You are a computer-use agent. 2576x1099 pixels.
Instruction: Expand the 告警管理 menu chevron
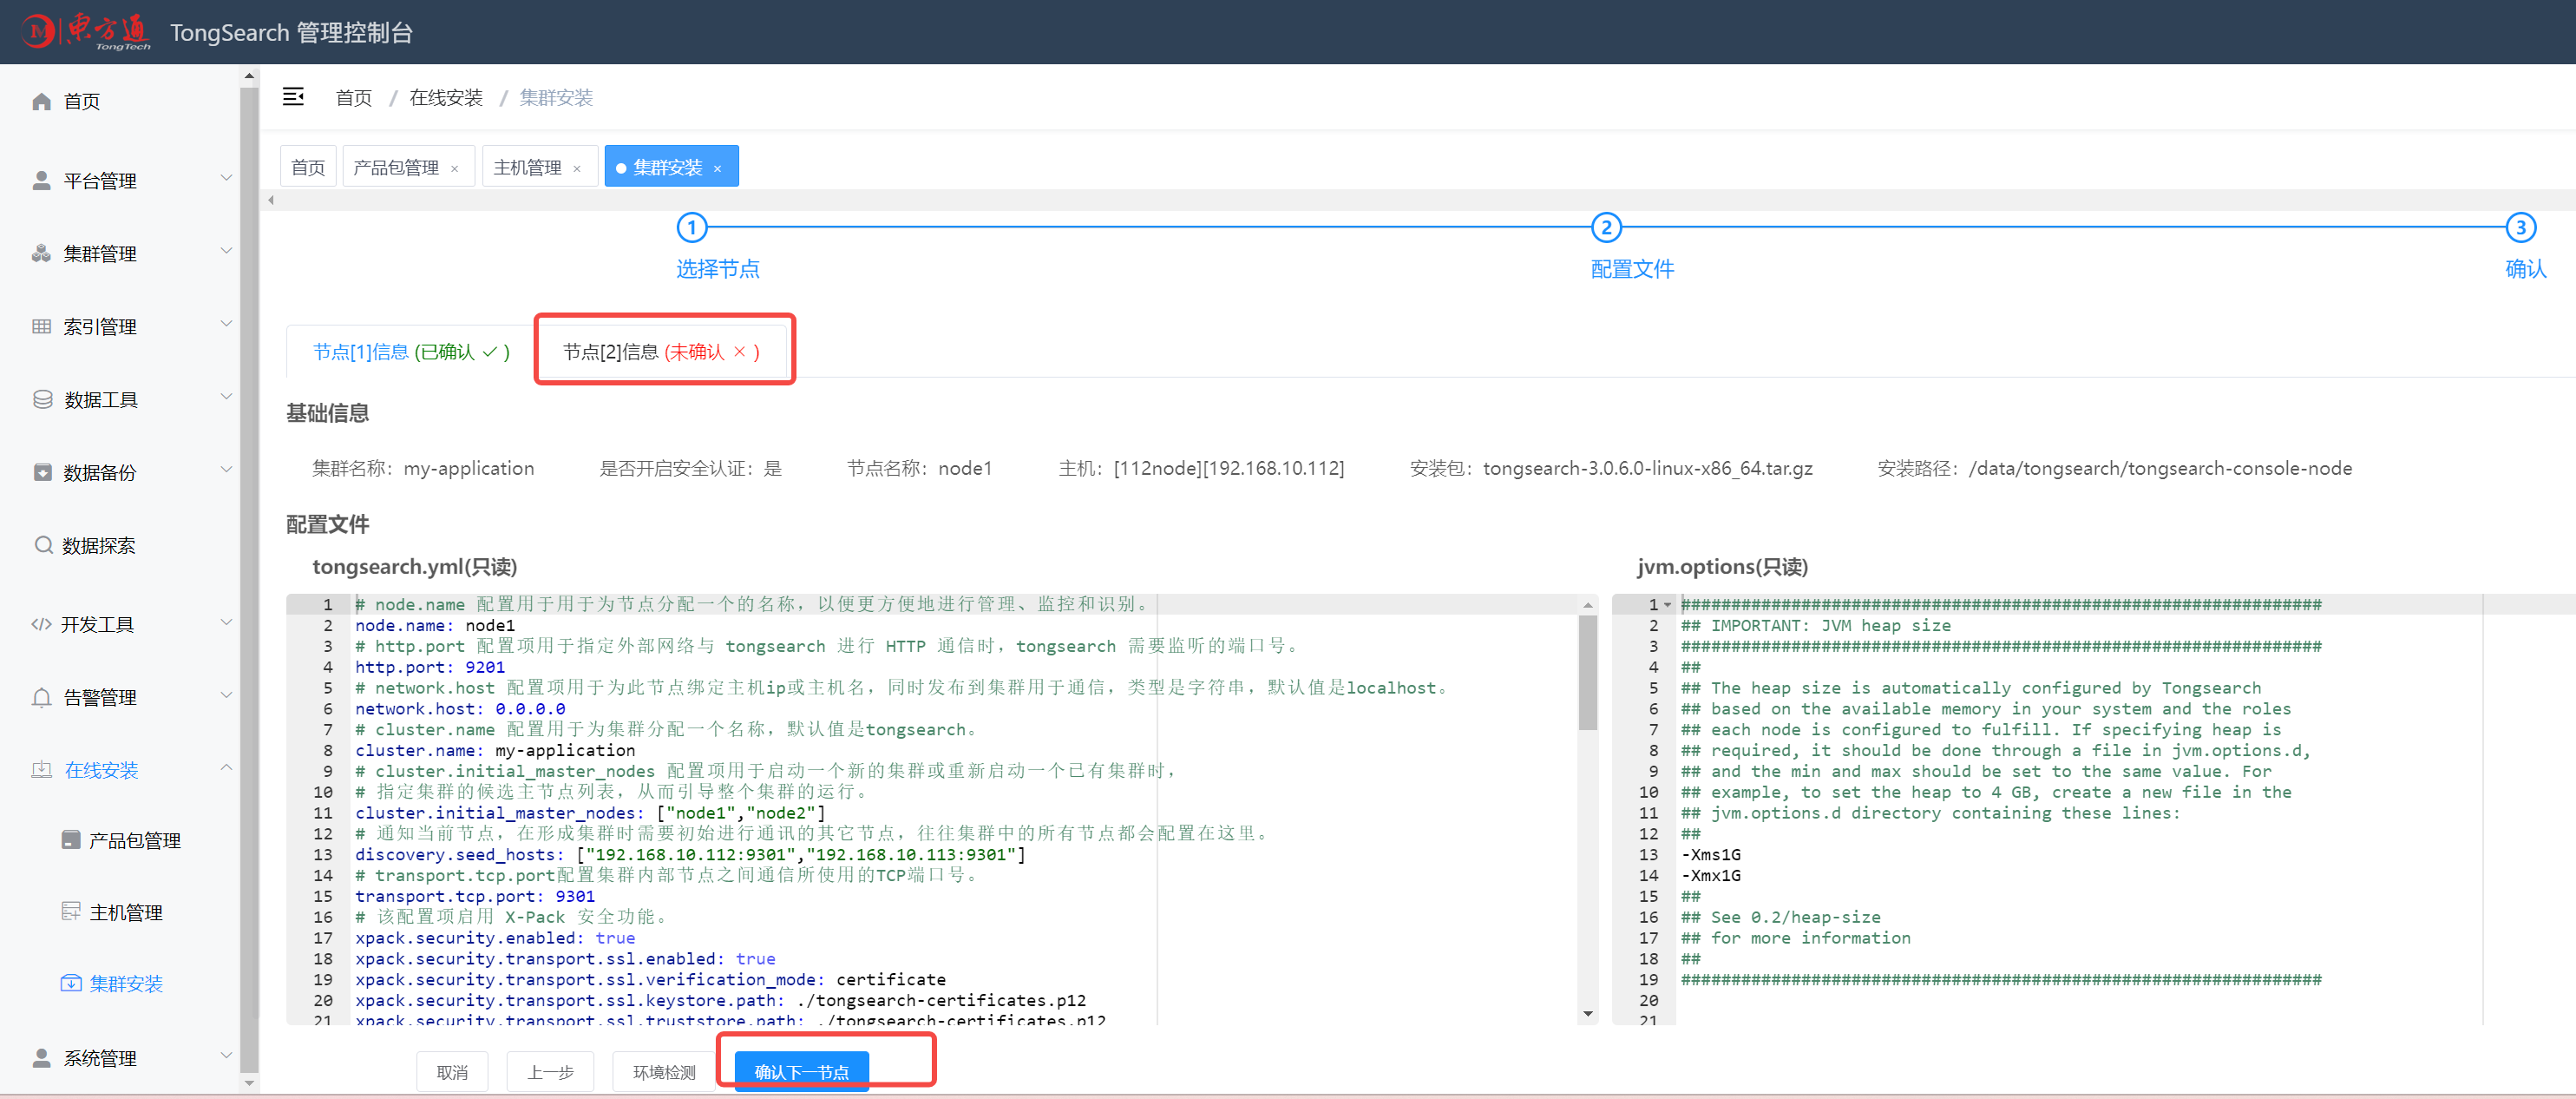coord(226,694)
